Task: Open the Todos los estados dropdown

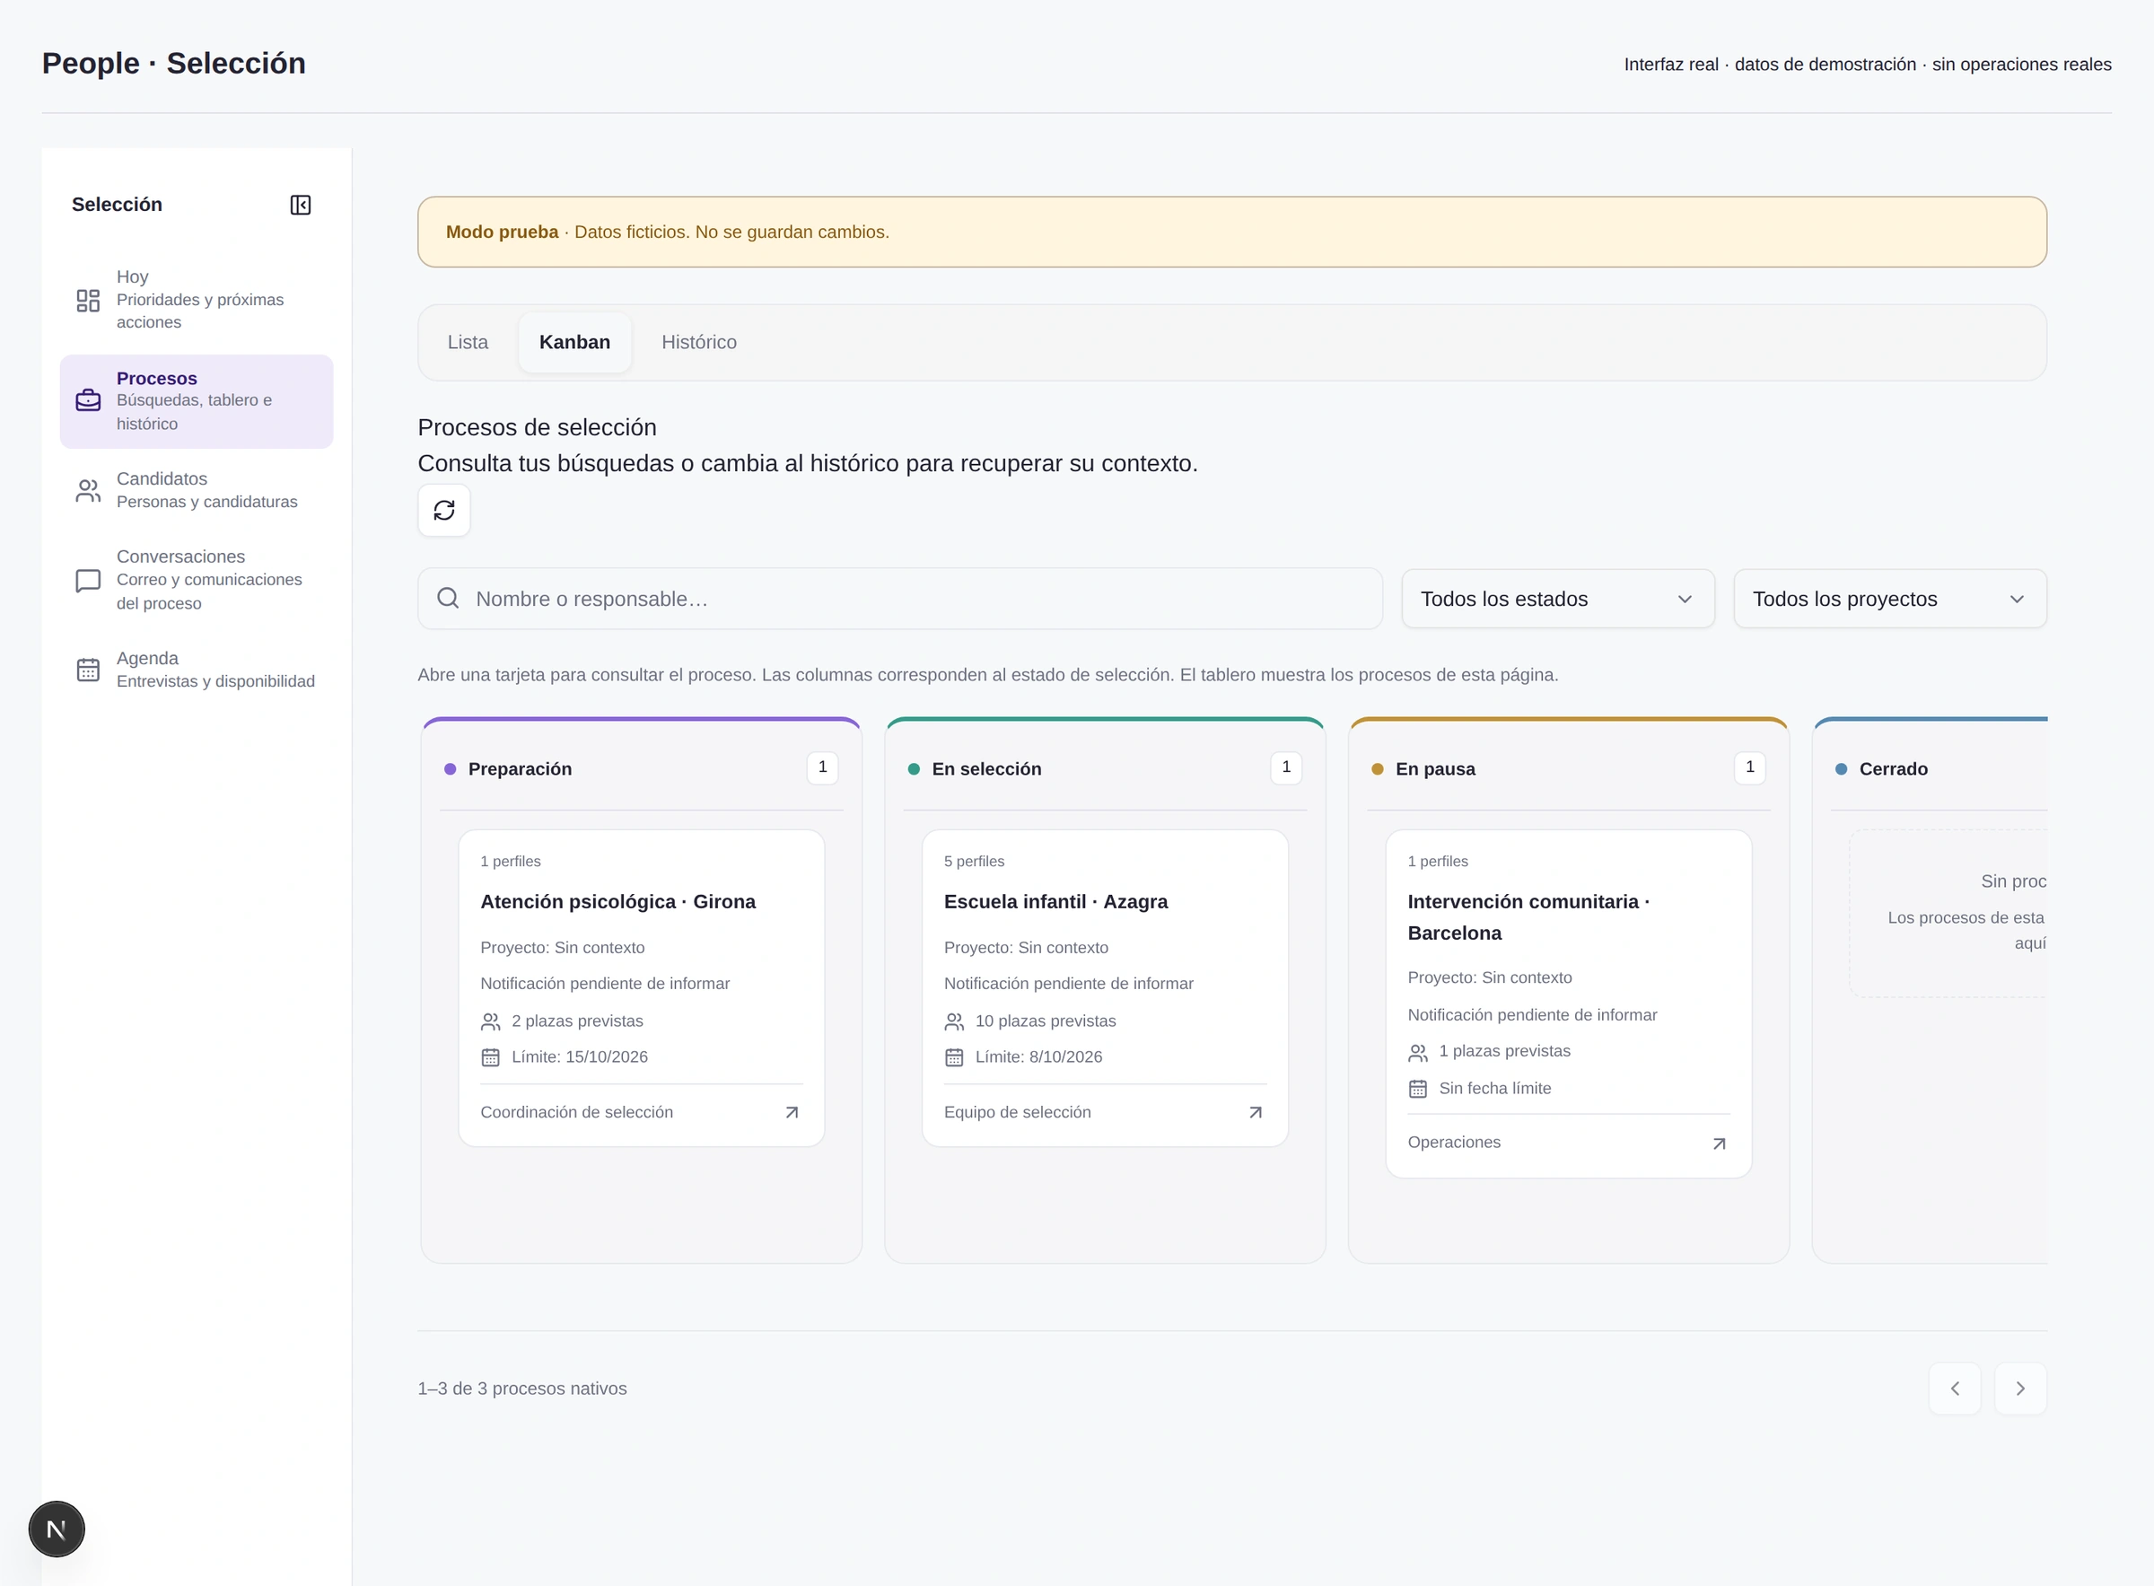Action: 1558,598
